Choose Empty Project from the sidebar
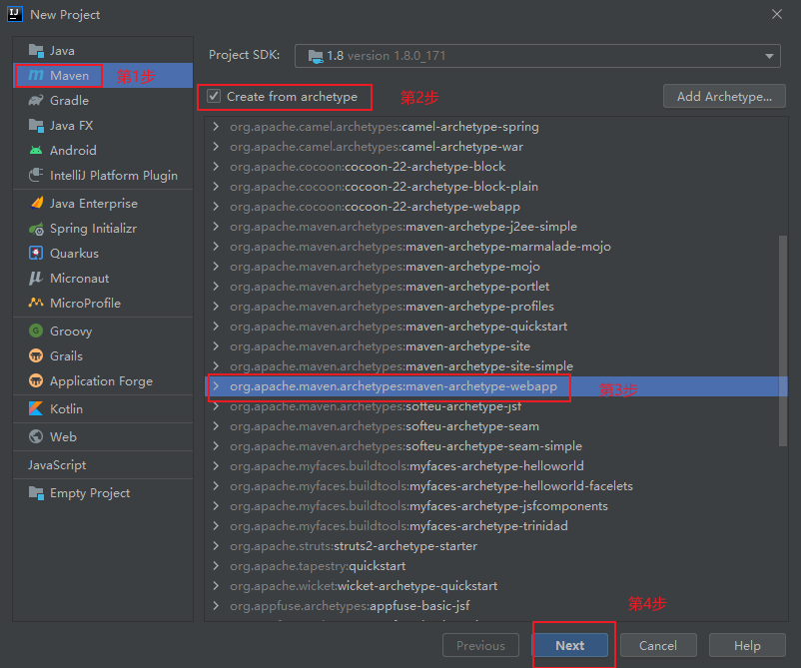Image resolution: width=801 pixels, height=668 pixels. pyautogui.click(x=89, y=493)
